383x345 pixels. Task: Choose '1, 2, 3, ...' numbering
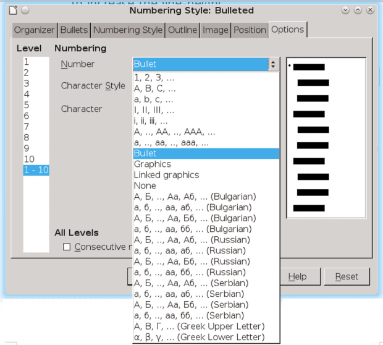[x=206, y=78]
